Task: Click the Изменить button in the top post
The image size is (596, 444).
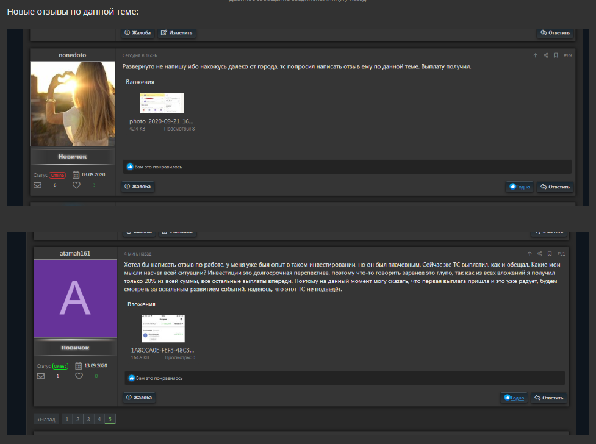Action: pos(177,33)
